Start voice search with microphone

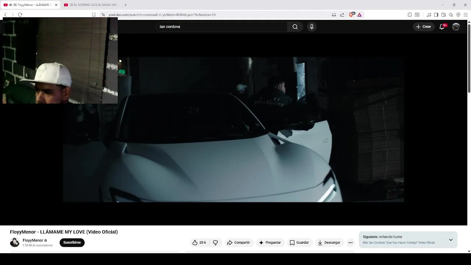click(312, 26)
